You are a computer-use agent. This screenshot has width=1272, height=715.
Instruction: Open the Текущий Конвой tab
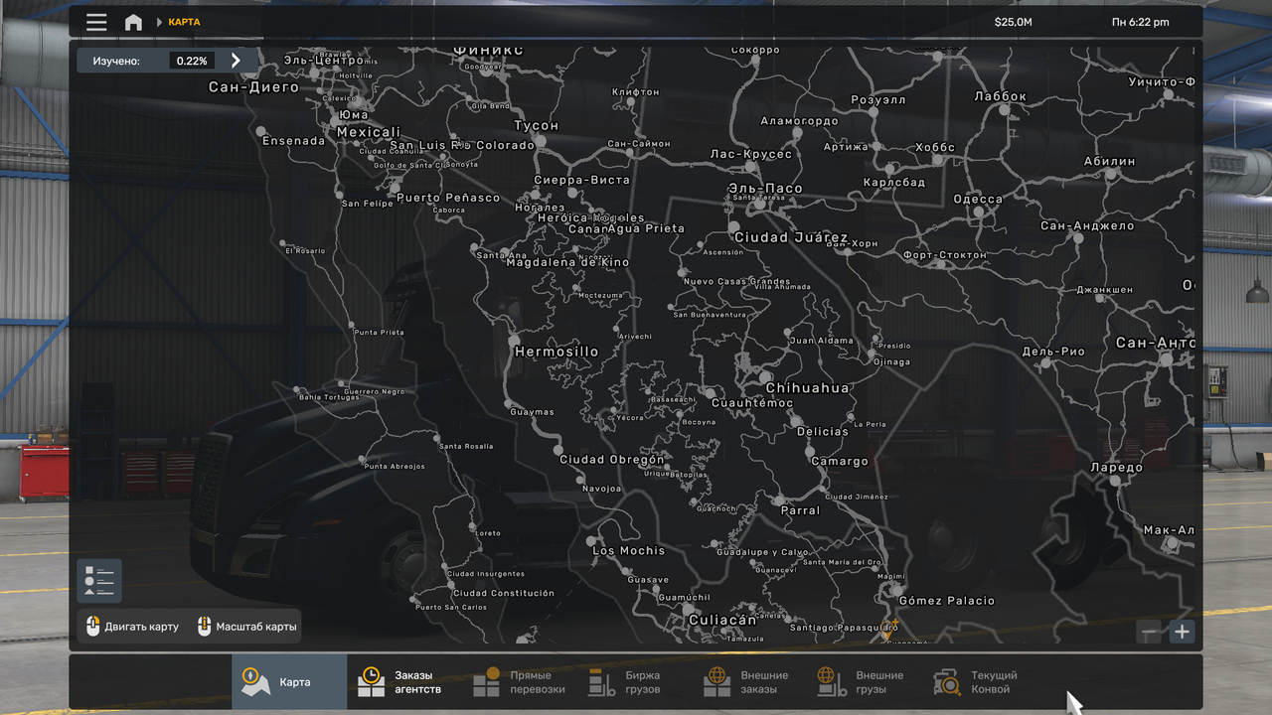(x=981, y=682)
